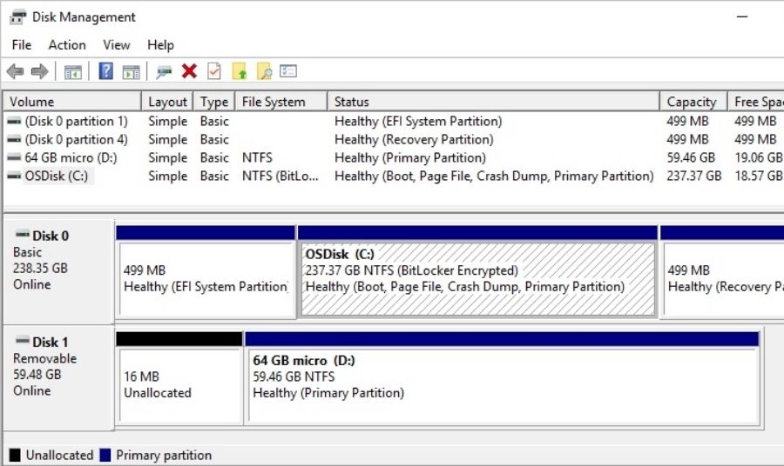Image resolution: width=784 pixels, height=466 pixels.
Task: Click the checkmark properties toolbar icon
Action: pyautogui.click(x=214, y=70)
